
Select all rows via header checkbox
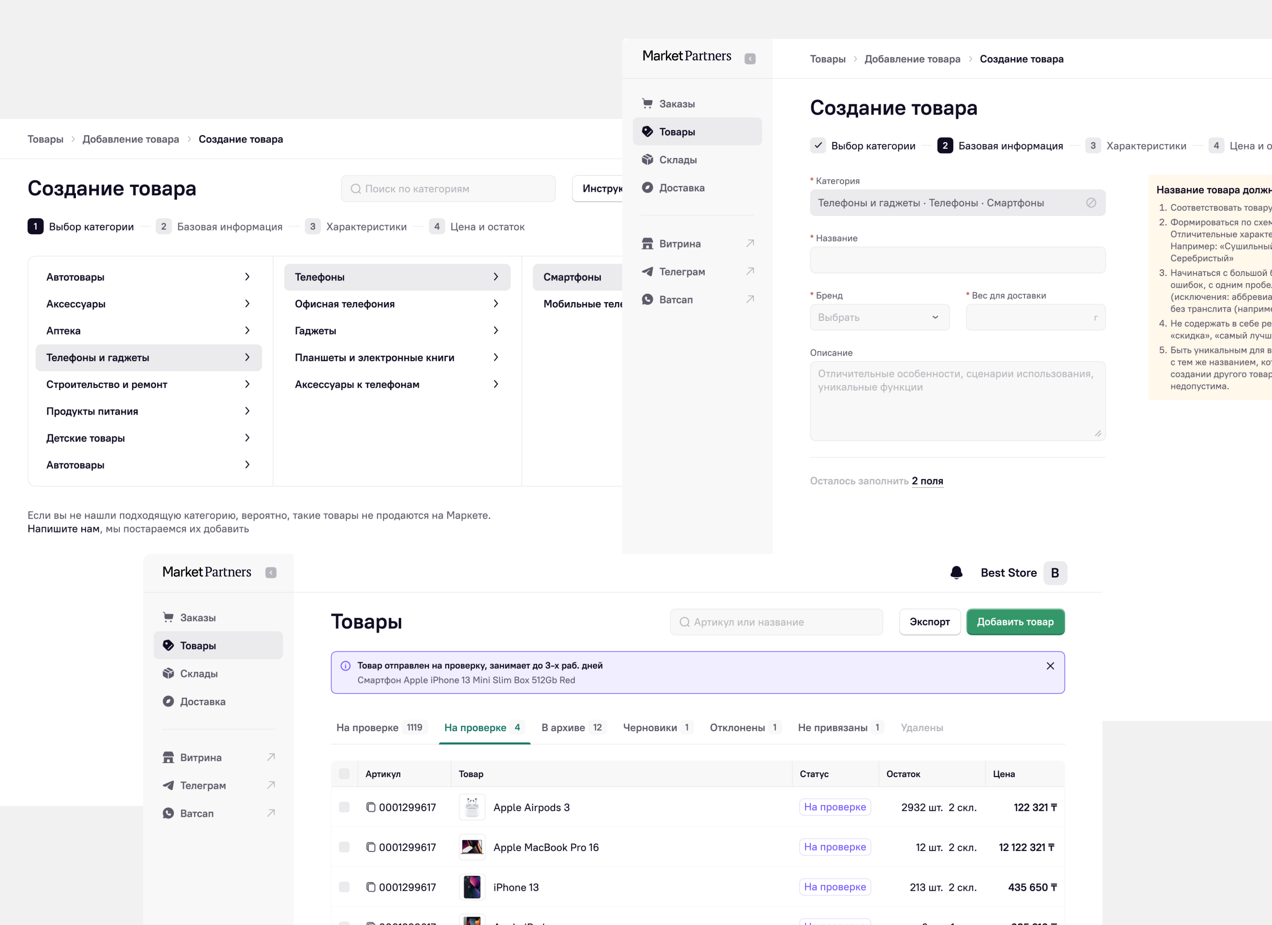(x=344, y=774)
